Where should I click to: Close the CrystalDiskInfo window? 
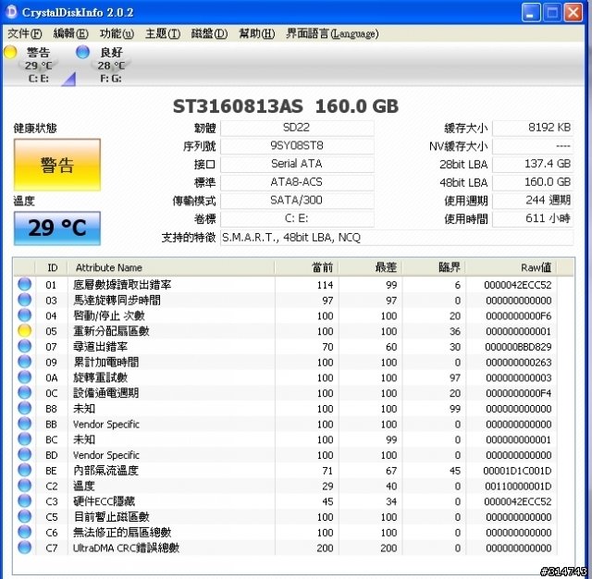[x=573, y=13]
